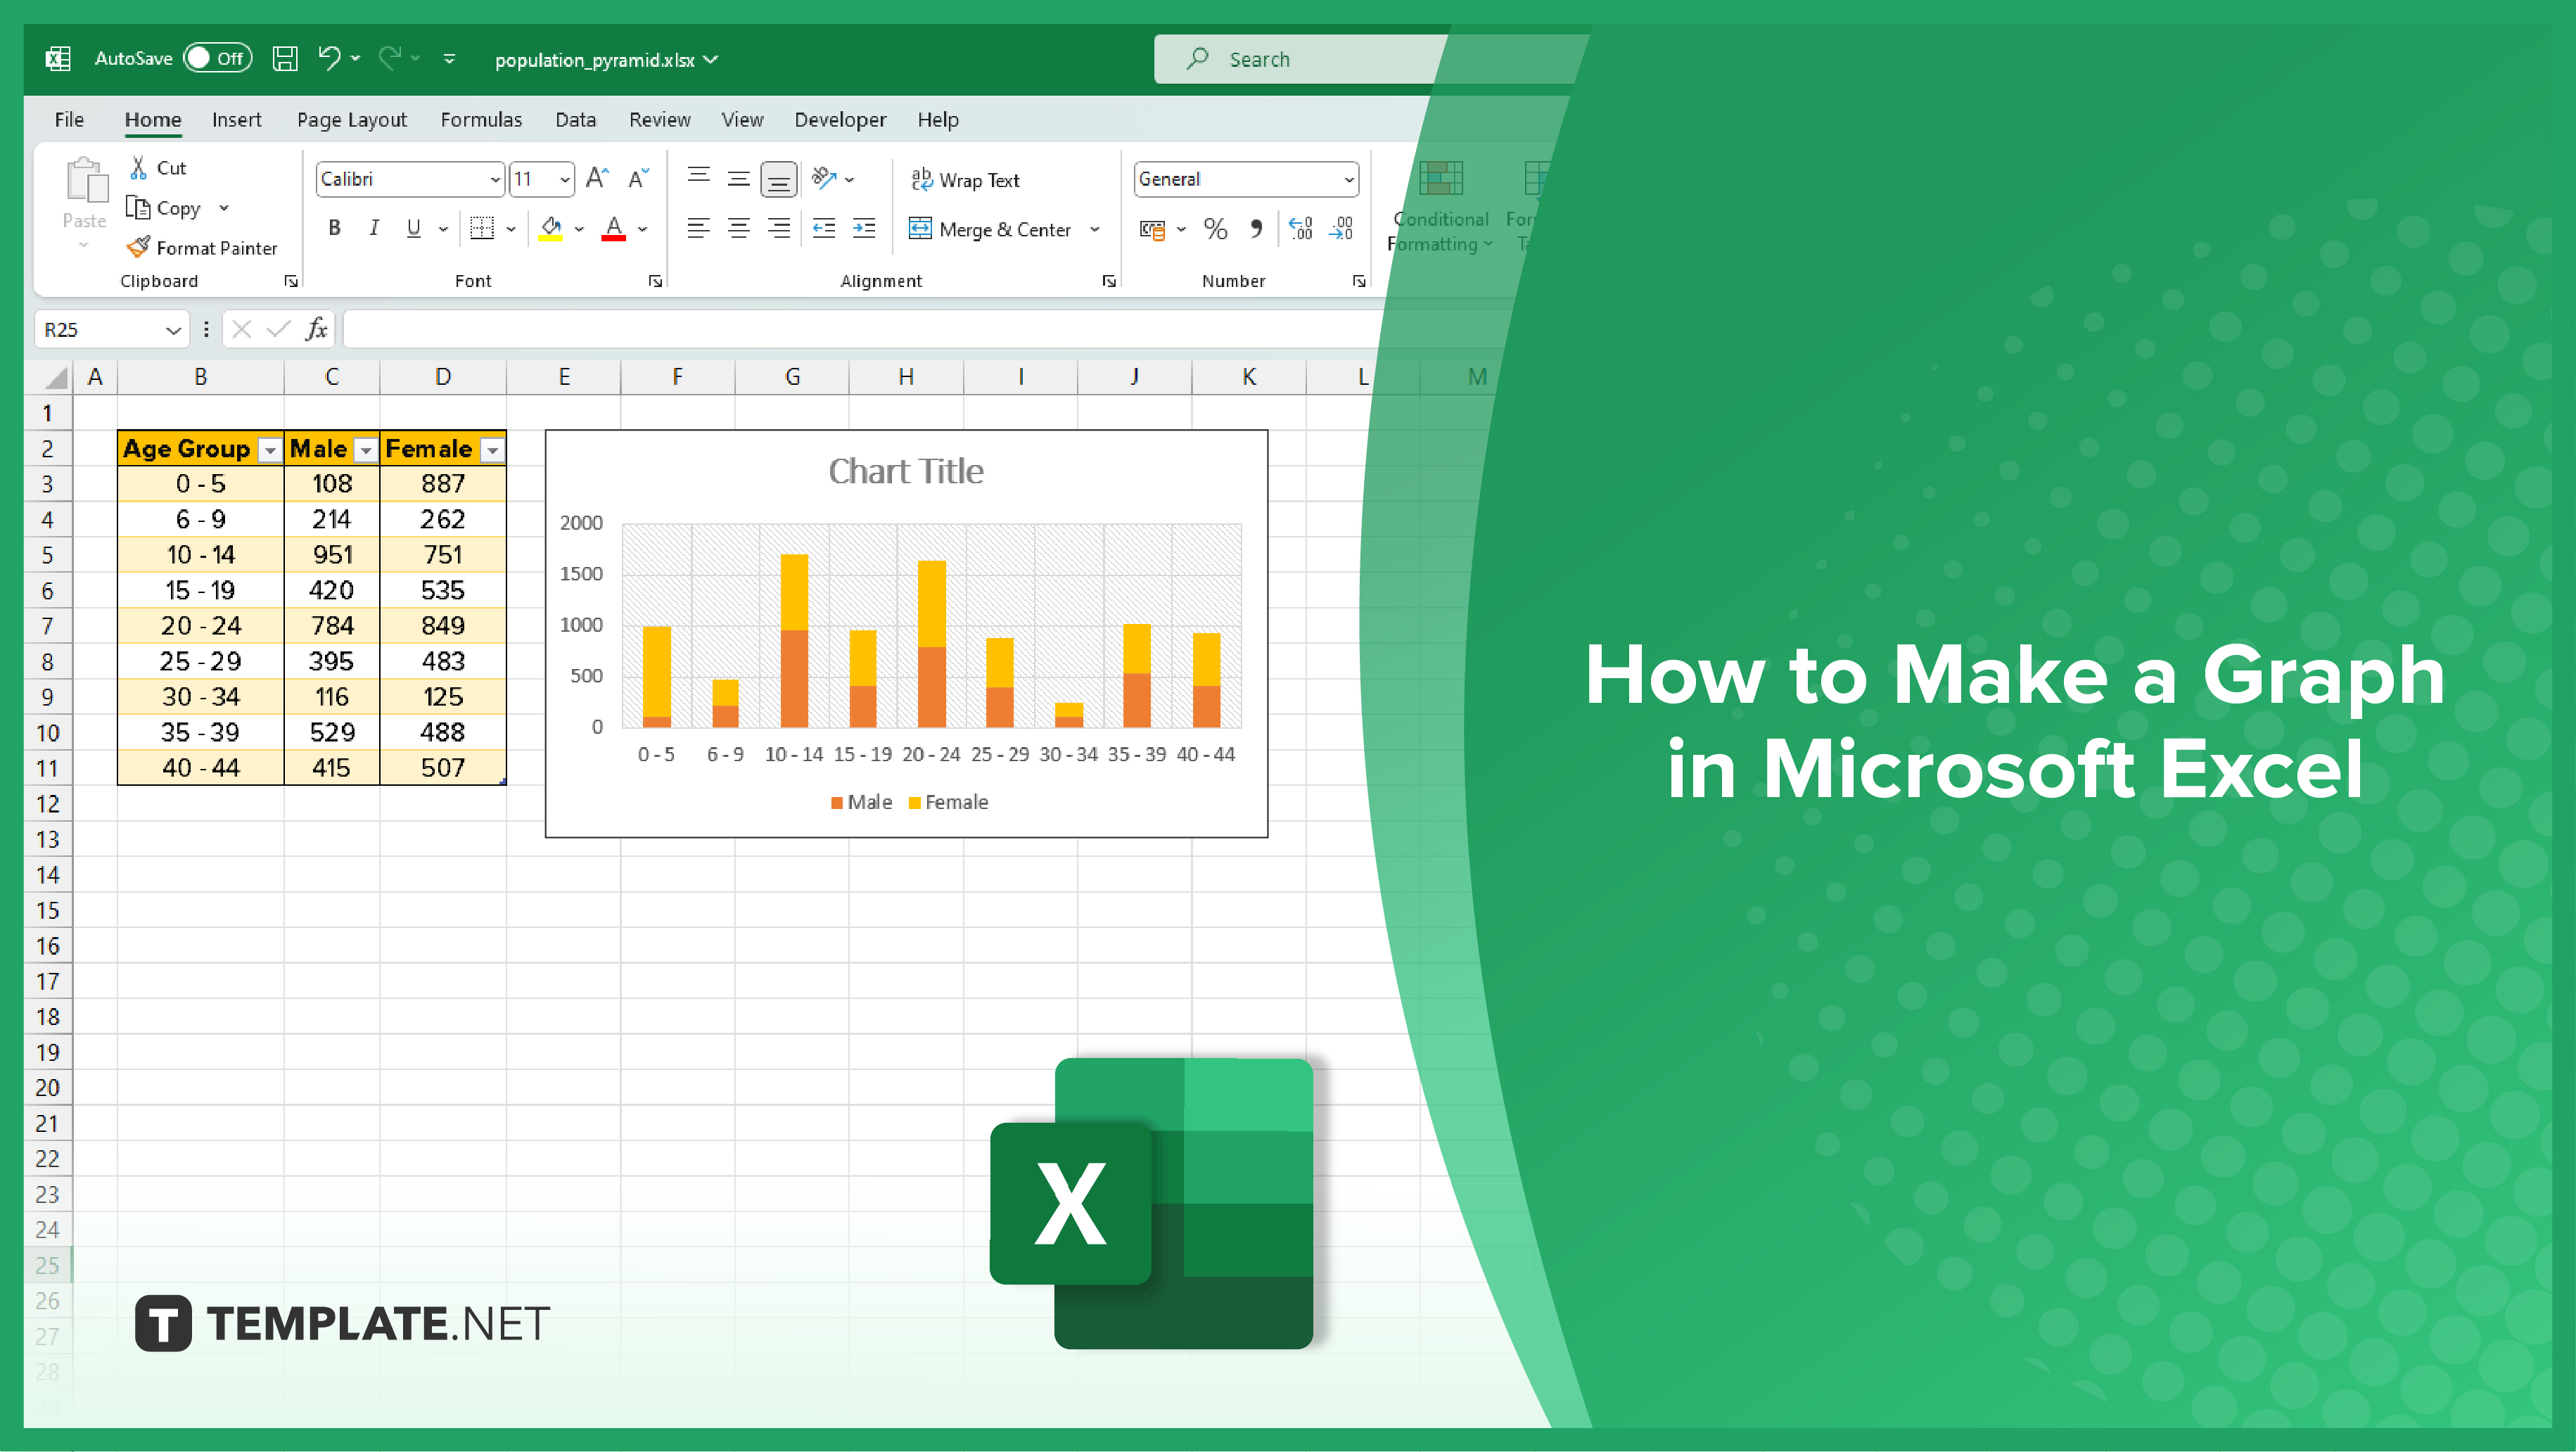Click Align Right icon
The image size is (2576, 1452).
point(779,229)
